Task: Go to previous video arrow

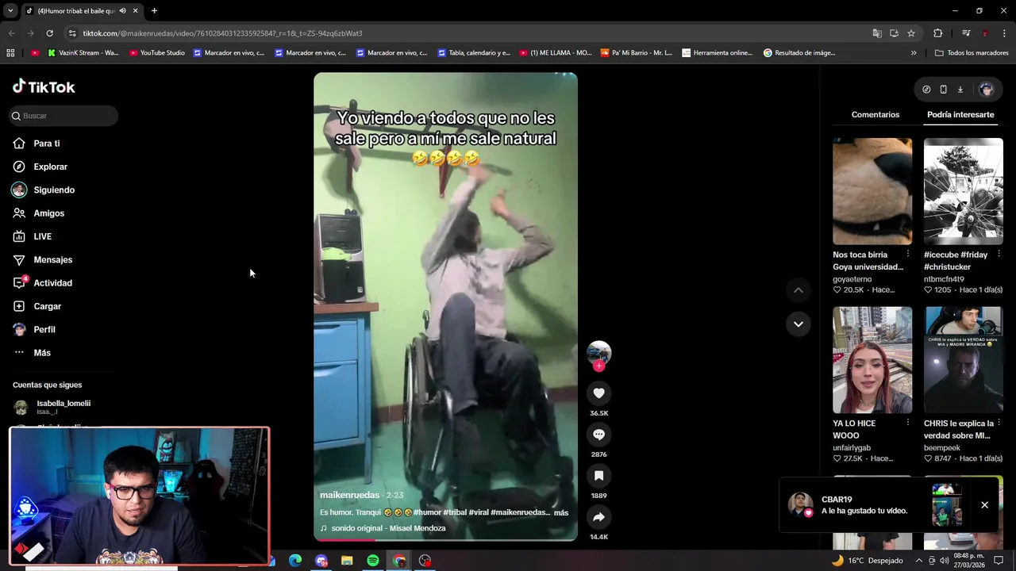Action: click(799, 290)
